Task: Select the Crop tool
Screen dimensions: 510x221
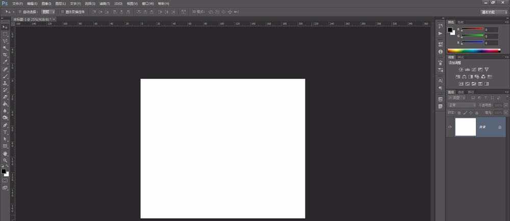Action: point(5,55)
